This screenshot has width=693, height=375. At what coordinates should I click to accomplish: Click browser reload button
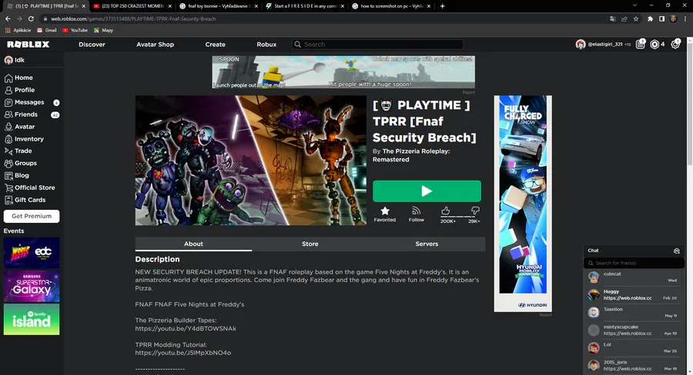pos(31,19)
